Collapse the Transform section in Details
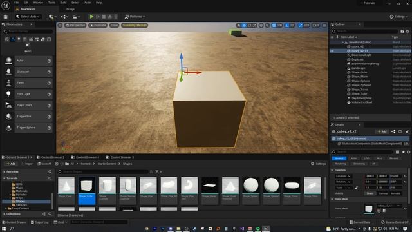This screenshot has height=232, width=412. point(332,170)
